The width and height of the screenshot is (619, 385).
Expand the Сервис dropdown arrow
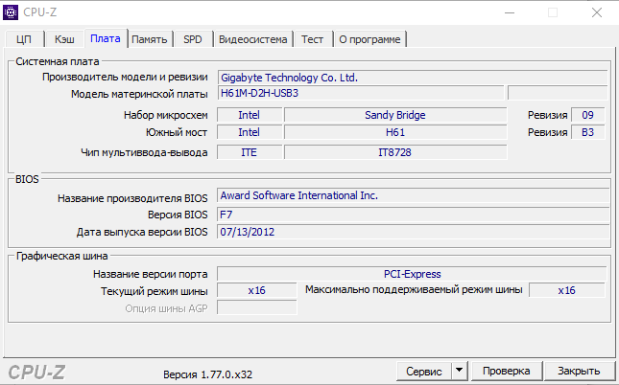coord(459,372)
